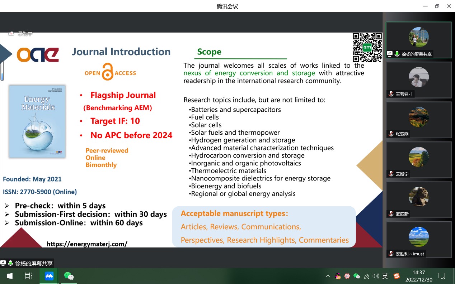
Task: Open the notification center icon
Action: coord(442,276)
